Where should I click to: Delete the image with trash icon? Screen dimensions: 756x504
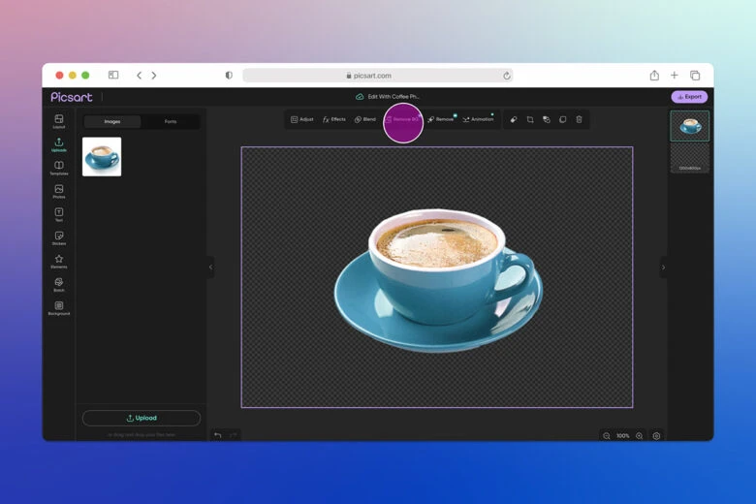click(x=580, y=119)
